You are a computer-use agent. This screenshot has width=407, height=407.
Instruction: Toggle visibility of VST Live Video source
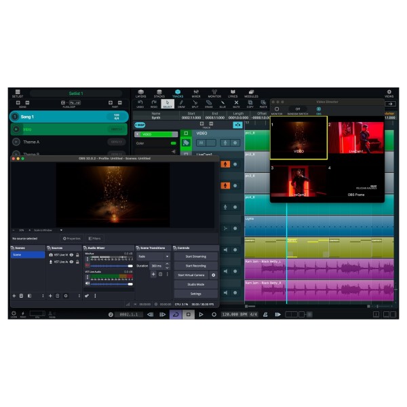coord(71,255)
